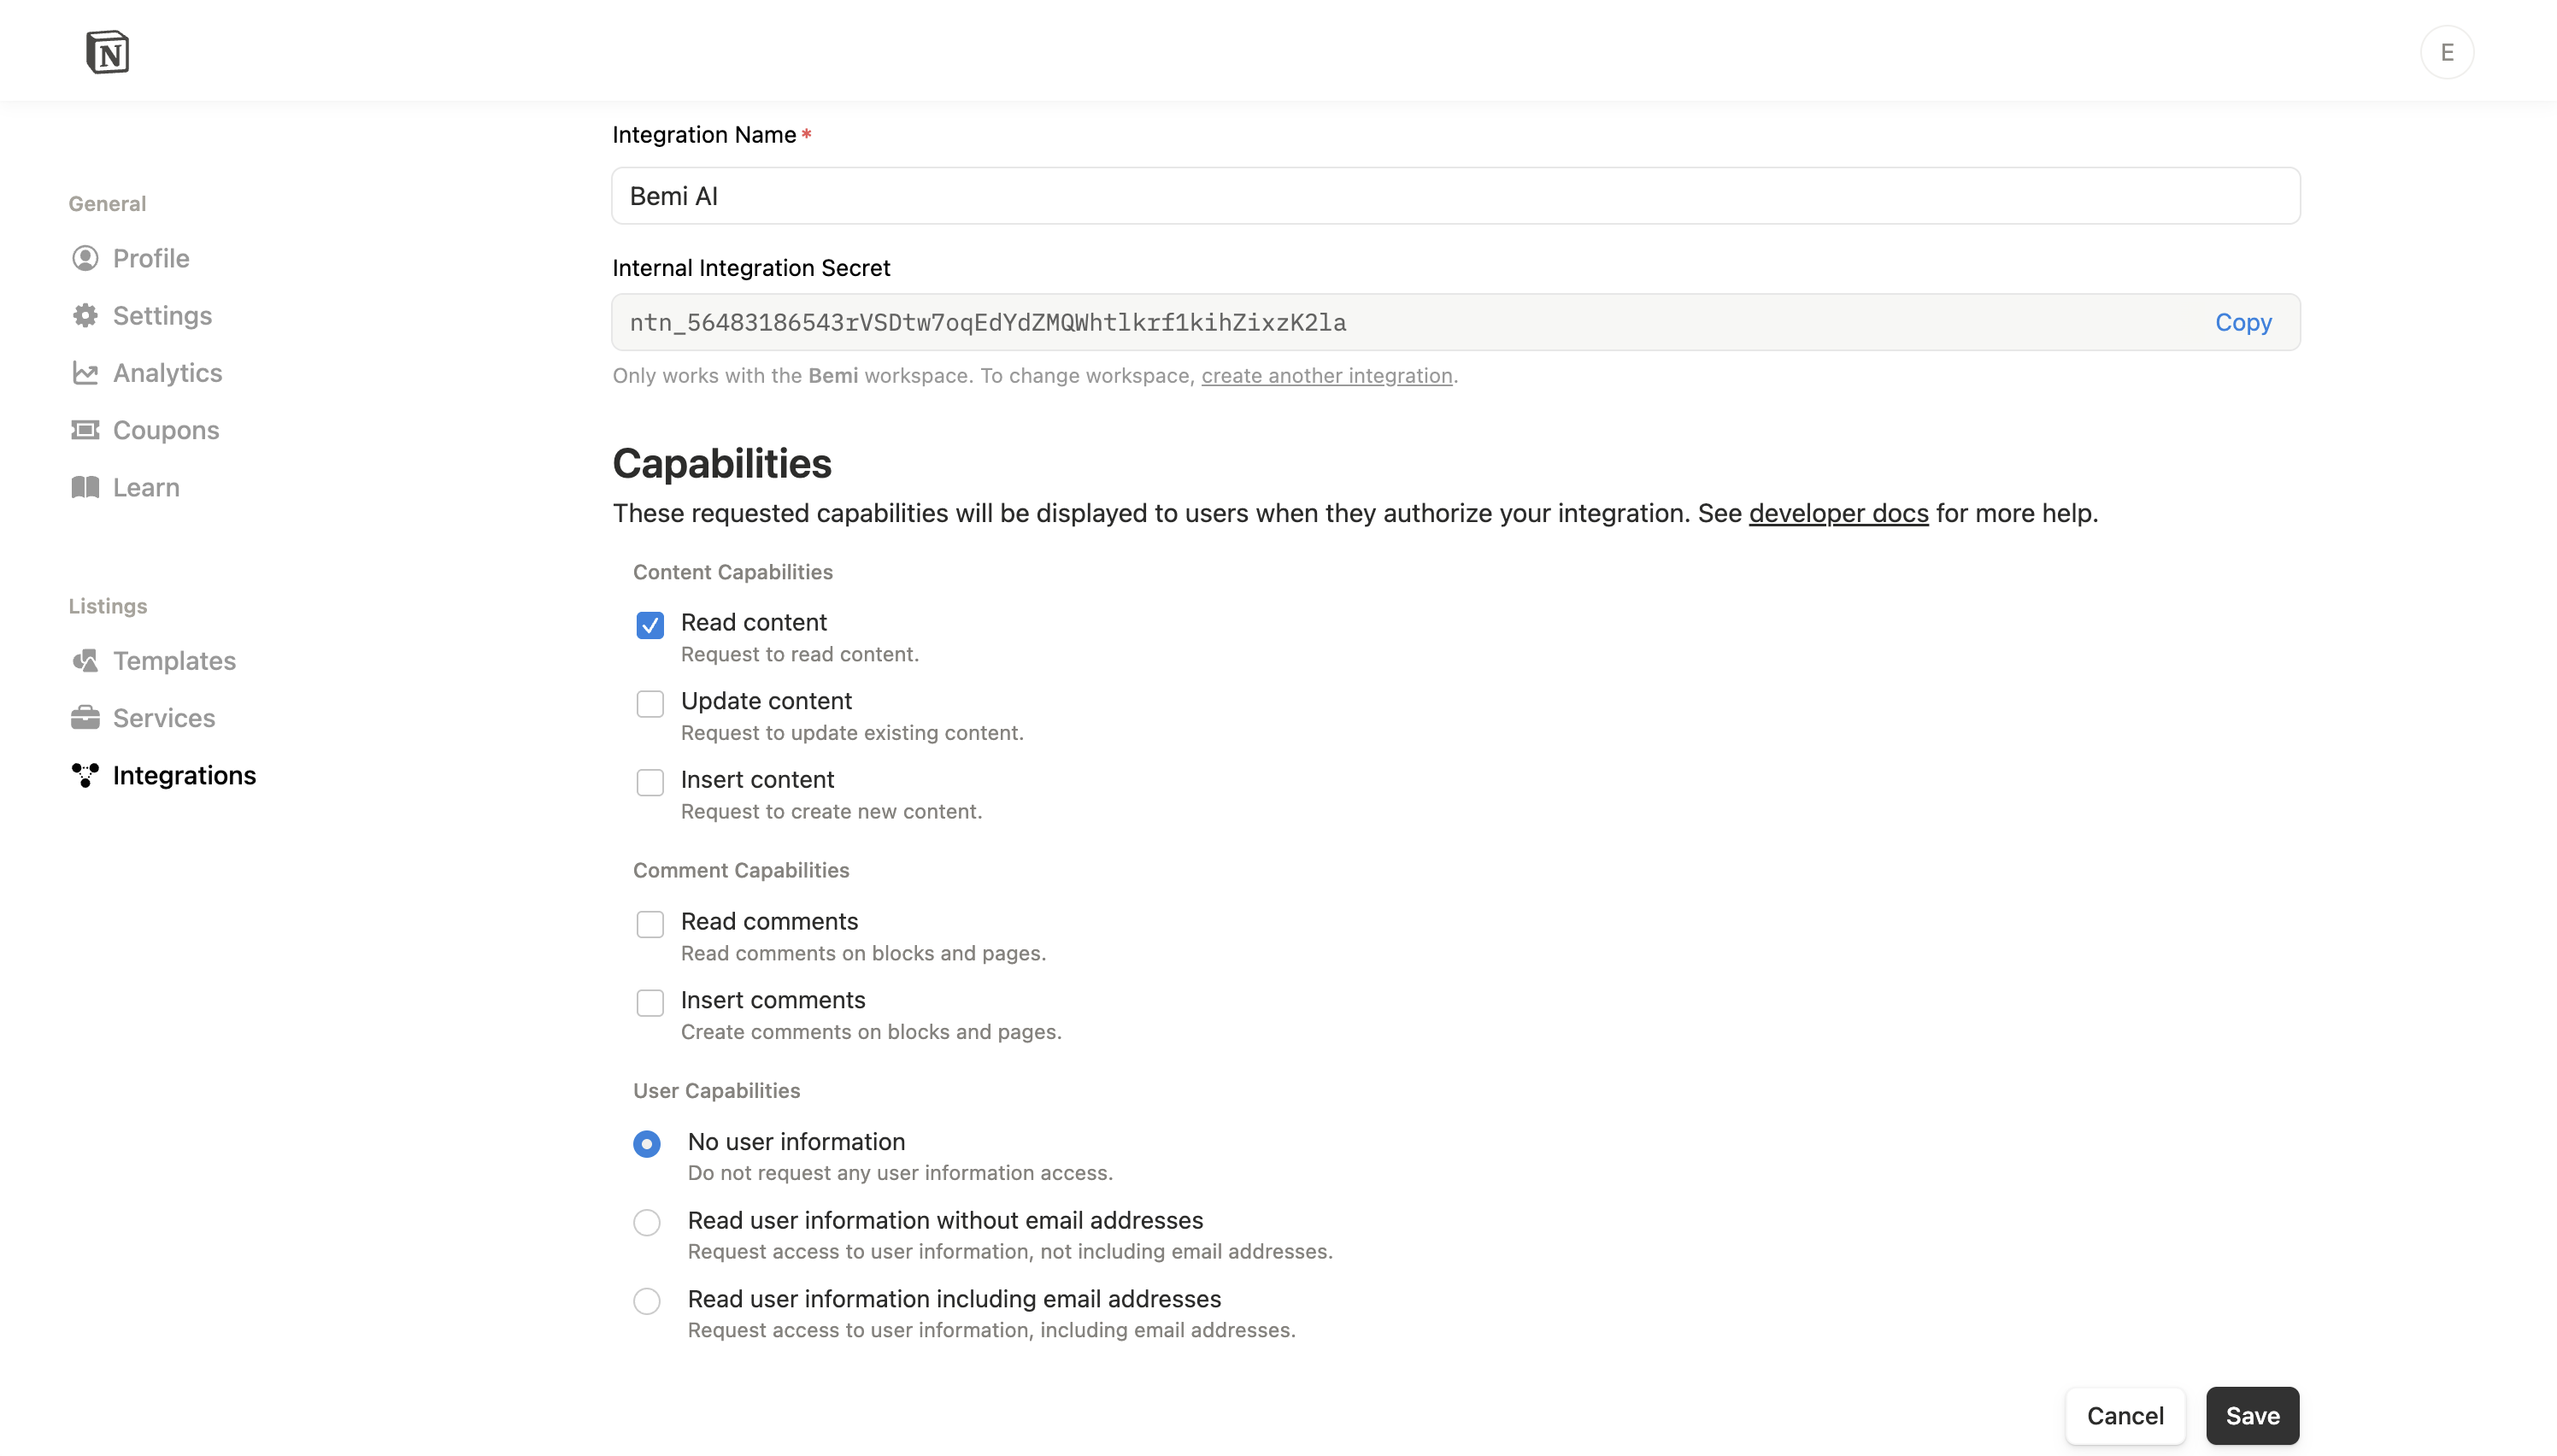This screenshot has height=1456, width=2557.
Task: Check the Insert comments checkbox
Action: point(650,1003)
